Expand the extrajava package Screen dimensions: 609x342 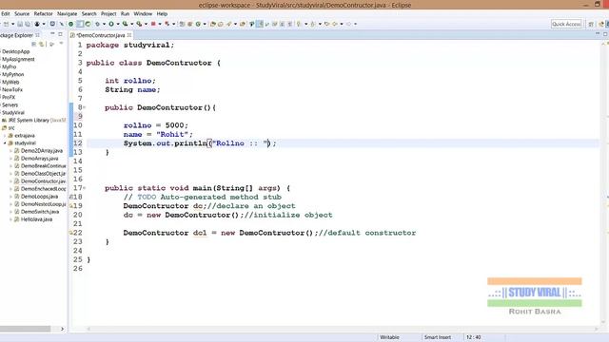click(5, 136)
